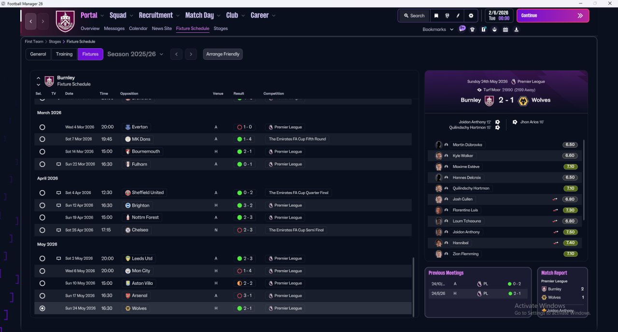Image resolution: width=618 pixels, height=332 pixels.
Task: Open the calendar grid bookmark icon
Action: (x=506, y=29)
